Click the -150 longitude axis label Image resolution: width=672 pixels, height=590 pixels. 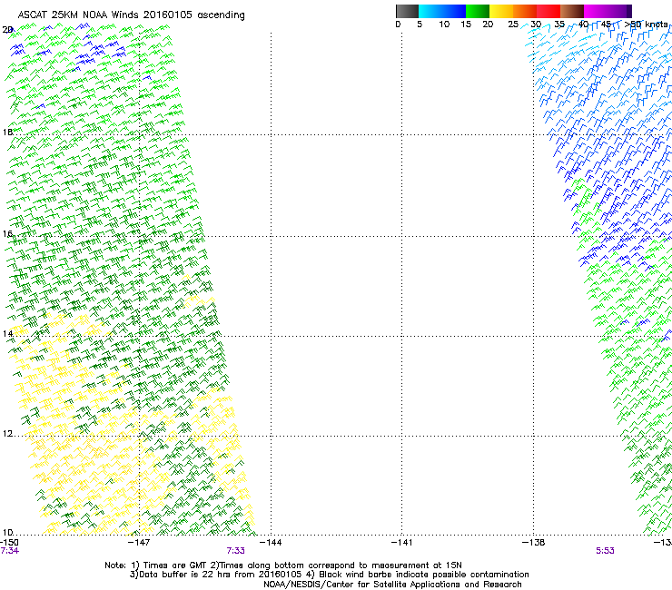[9, 543]
